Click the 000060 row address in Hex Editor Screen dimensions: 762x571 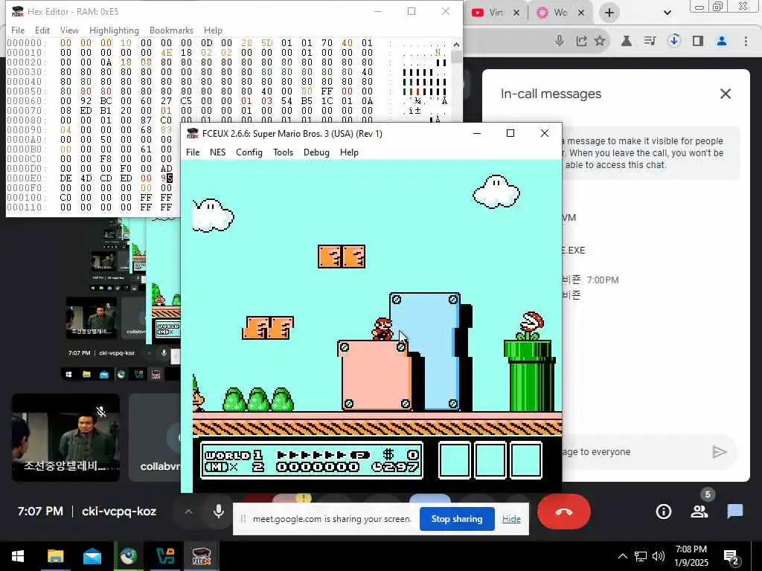(x=25, y=101)
